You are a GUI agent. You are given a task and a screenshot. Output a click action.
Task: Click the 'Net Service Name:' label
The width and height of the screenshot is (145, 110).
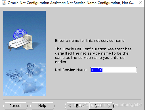(x=71, y=70)
